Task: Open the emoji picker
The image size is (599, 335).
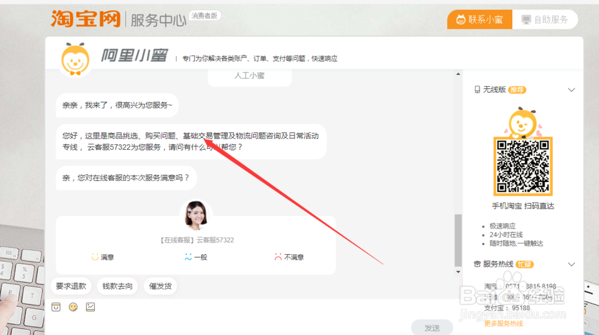Action: click(x=73, y=307)
